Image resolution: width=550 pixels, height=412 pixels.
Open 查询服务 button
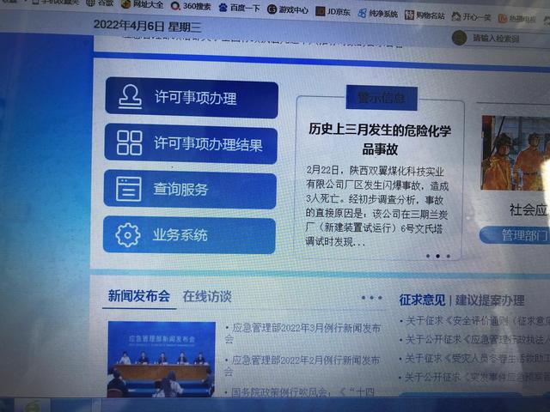(x=190, y=190)
